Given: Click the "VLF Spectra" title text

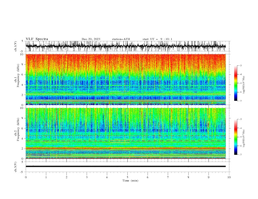Looking at the screenshot, I should [x=37, y=39].
